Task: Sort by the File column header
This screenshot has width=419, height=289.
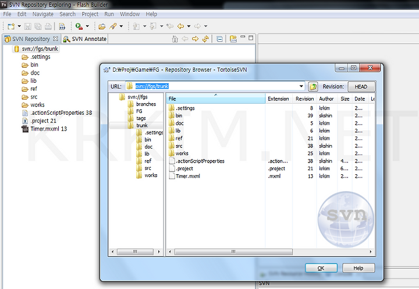Action: (x=216, y=98)
